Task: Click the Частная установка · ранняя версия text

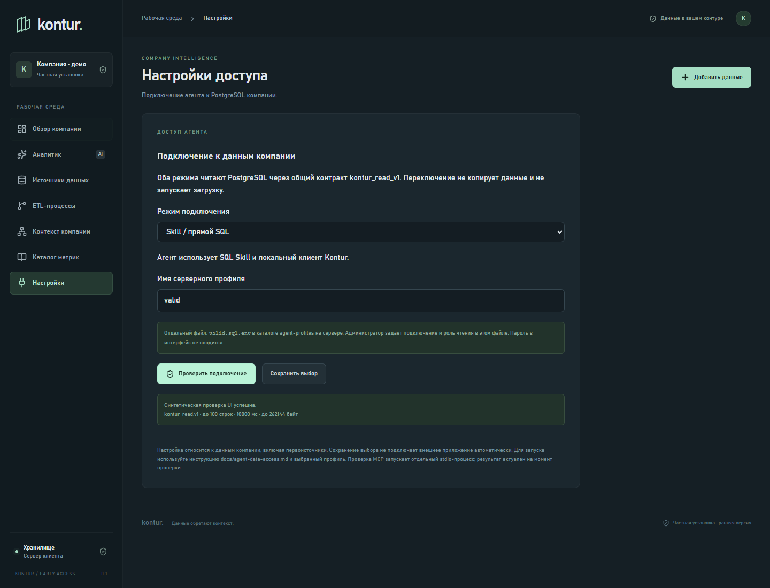Action: [x=712, y=523]
